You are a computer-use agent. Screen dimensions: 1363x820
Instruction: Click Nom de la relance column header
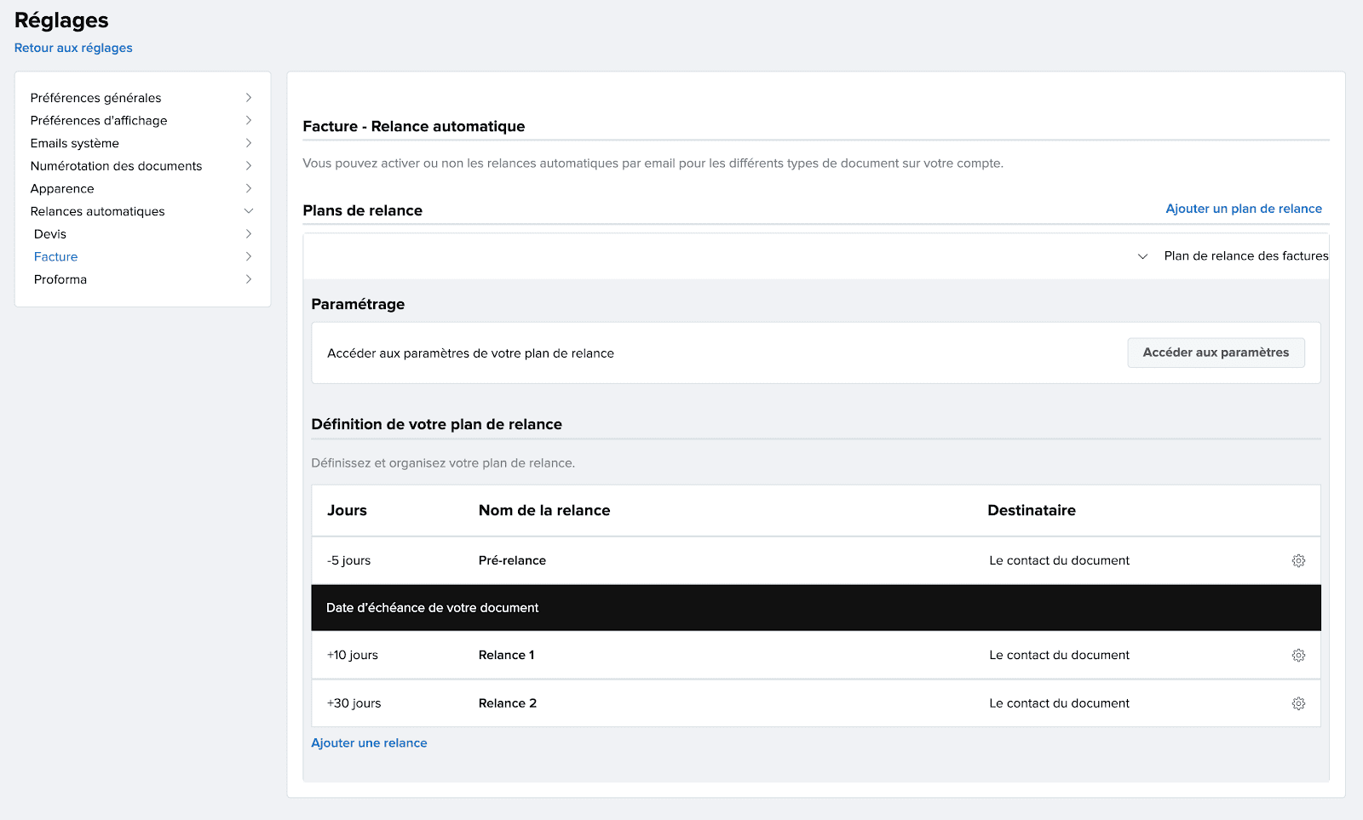[544, 511]
